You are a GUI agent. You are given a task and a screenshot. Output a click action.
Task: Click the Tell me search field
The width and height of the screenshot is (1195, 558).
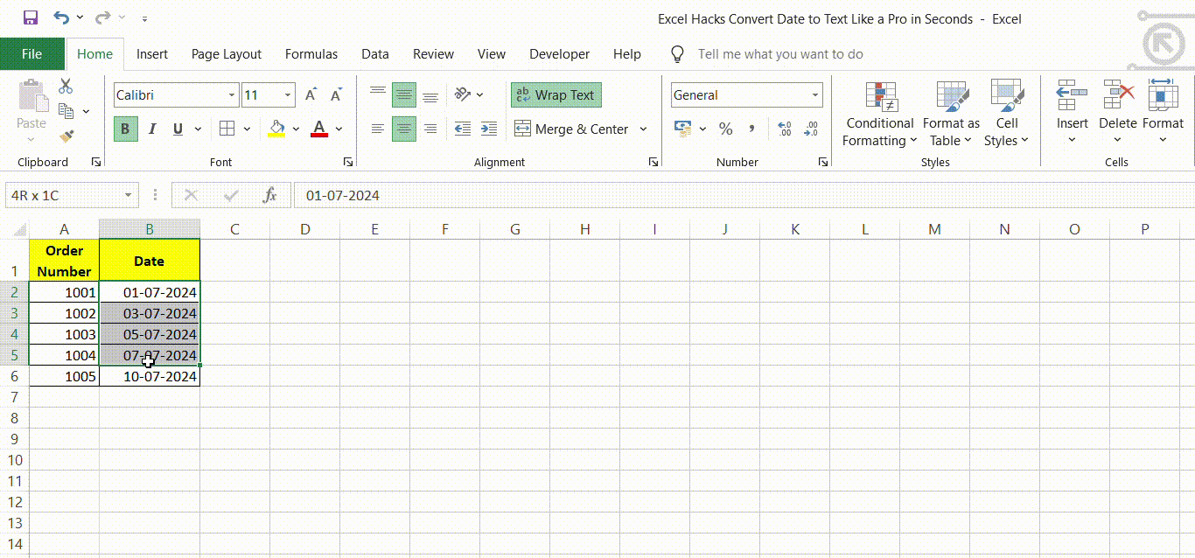(780, 54)
